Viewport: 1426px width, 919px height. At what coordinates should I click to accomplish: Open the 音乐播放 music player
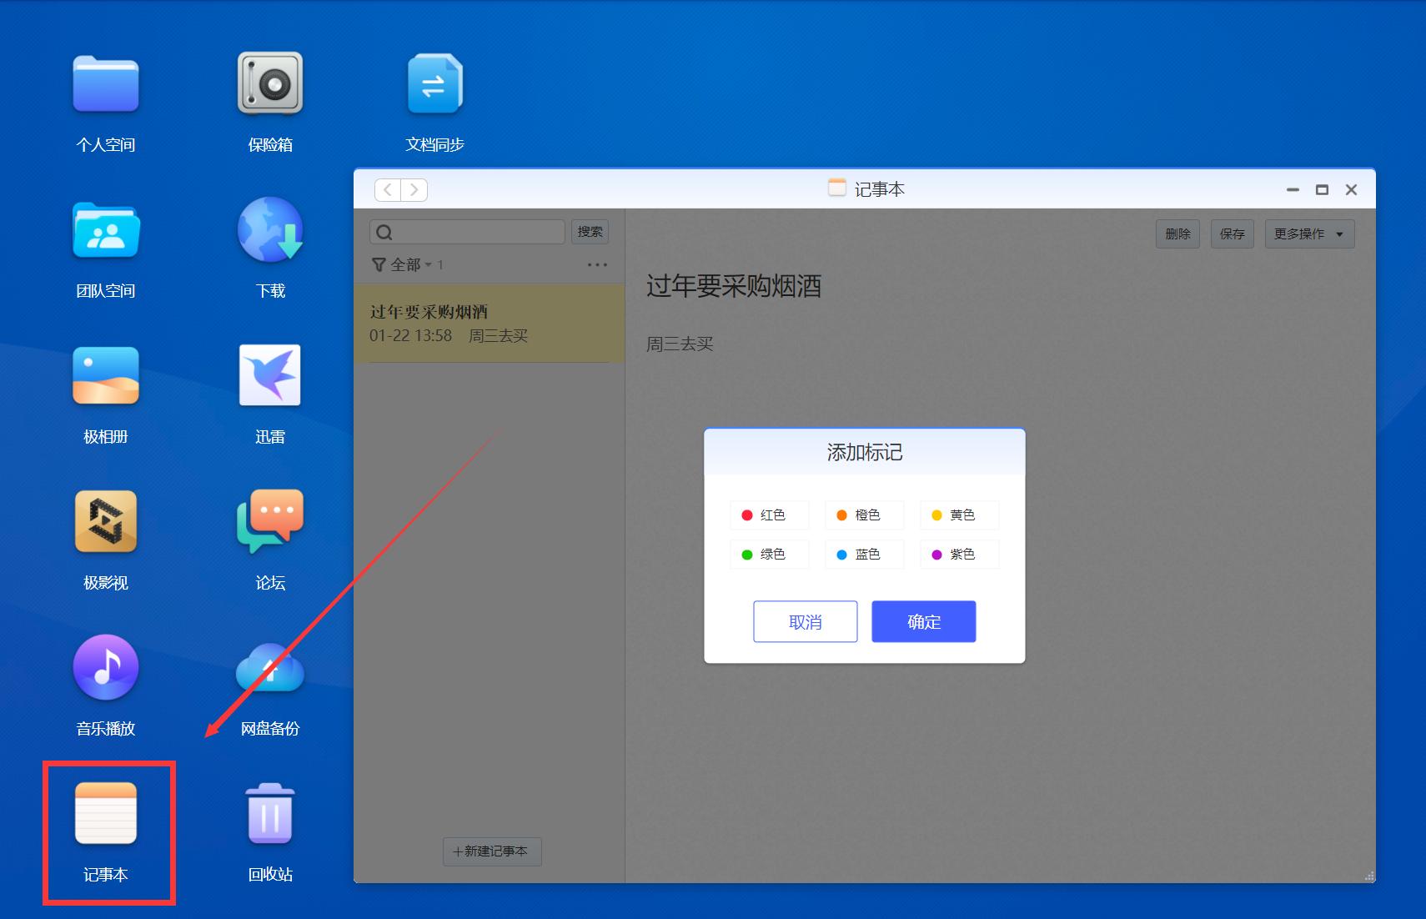[x=105, y=667]
